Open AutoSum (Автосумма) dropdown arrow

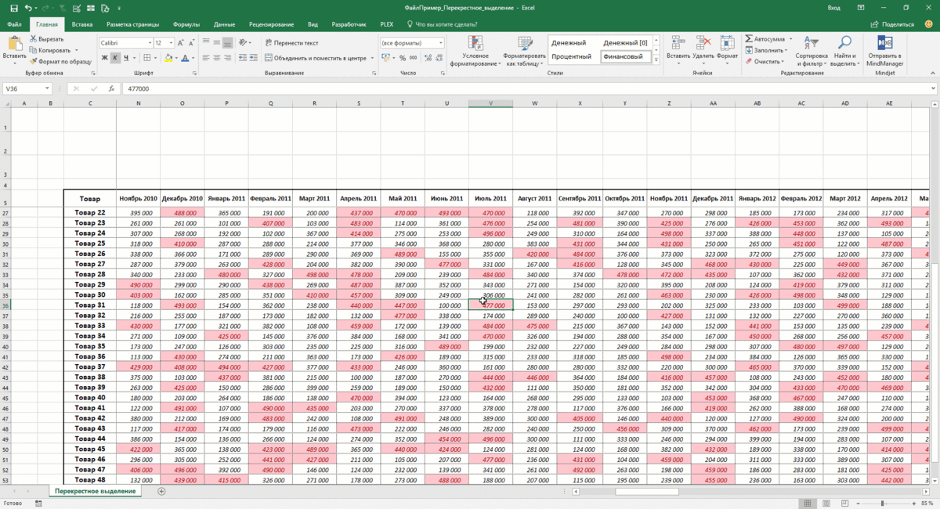tap(790, 38)
